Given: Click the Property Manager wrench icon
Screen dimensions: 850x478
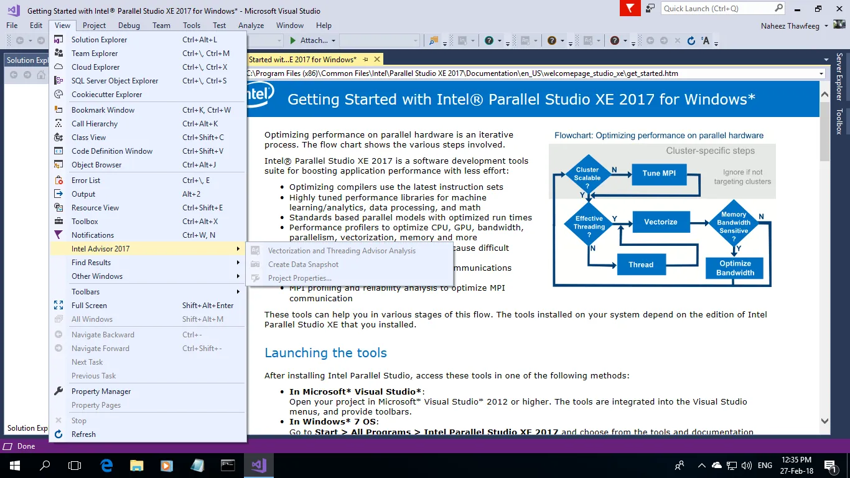Looking at the screenshot, I should pos(58,391).
